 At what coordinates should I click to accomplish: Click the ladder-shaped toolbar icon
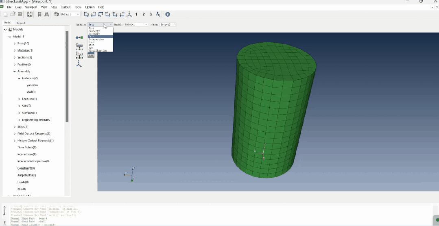(39, 14)
